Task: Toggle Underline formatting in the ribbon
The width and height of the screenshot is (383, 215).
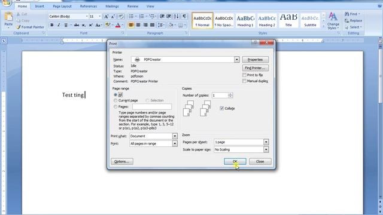Action: pos(66,25)
